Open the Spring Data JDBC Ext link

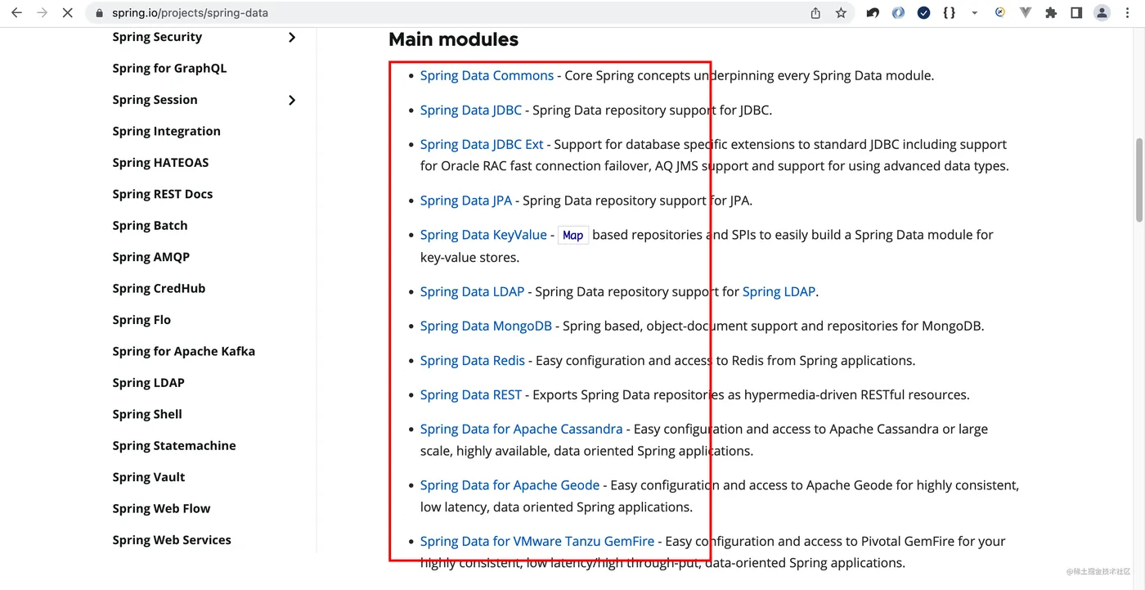482,144
